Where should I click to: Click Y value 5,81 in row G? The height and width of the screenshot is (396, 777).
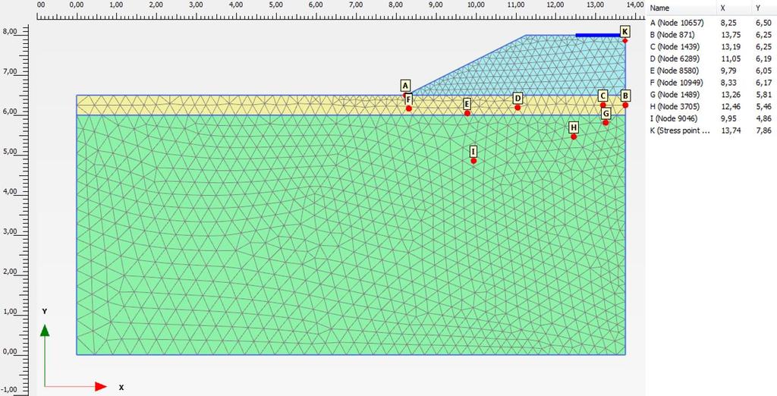pyautogui.click(x=763, y=94)
